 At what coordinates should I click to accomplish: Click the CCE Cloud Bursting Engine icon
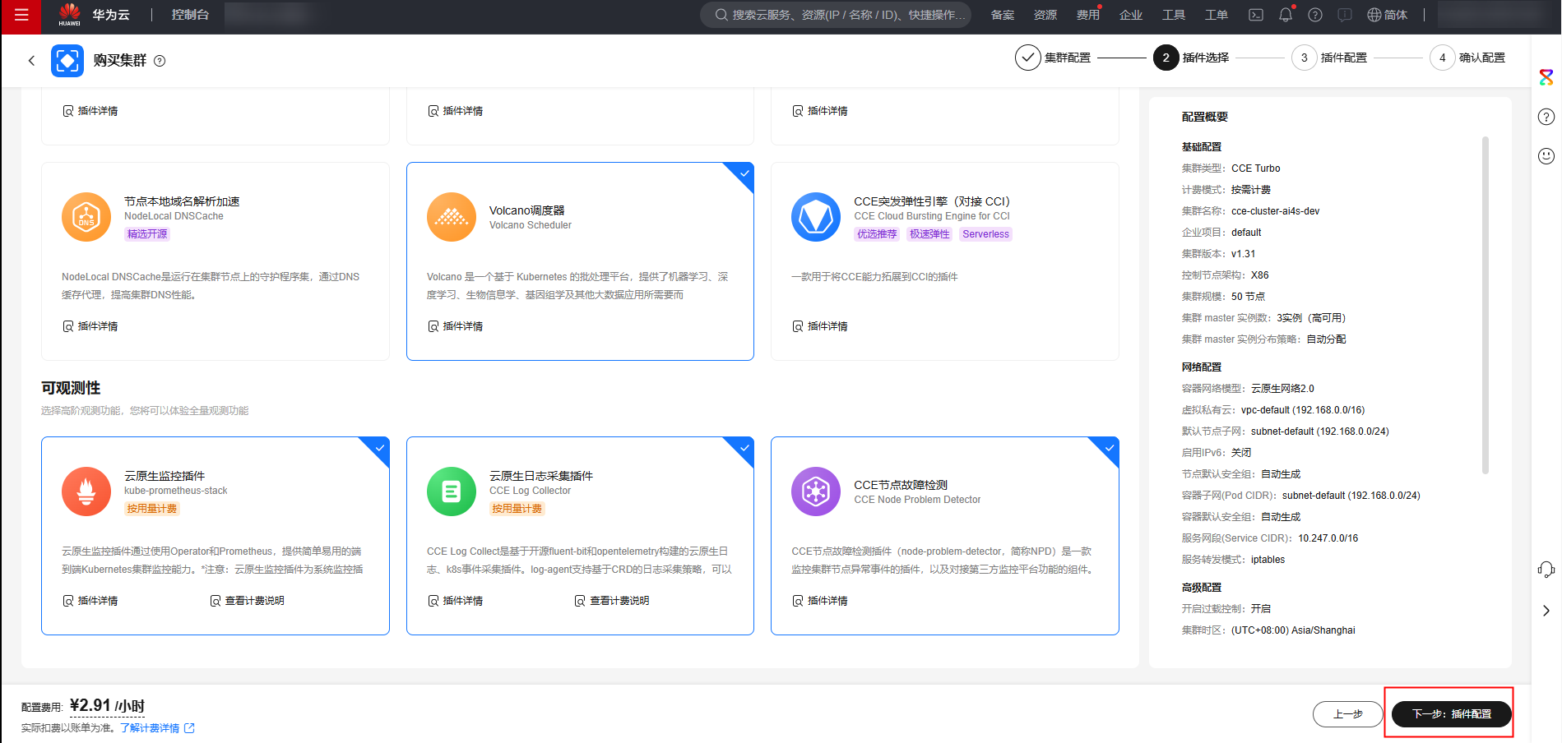tap(816, 217)
